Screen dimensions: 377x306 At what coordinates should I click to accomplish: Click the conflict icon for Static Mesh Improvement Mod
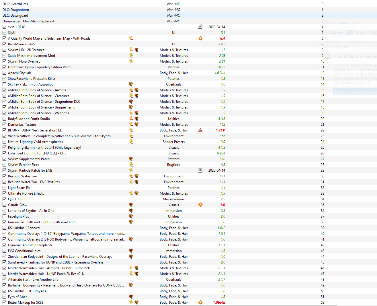coord(131,55)
